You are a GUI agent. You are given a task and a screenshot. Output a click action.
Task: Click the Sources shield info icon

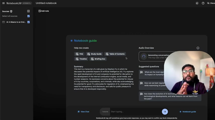(11, 11)
